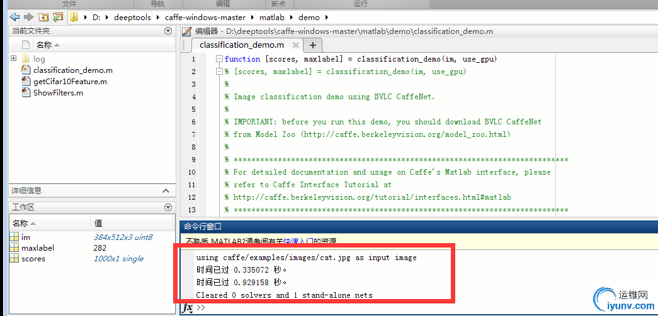Click the classification_demo.m function file icon
This screenshot has width=658, height=316.
26,70
